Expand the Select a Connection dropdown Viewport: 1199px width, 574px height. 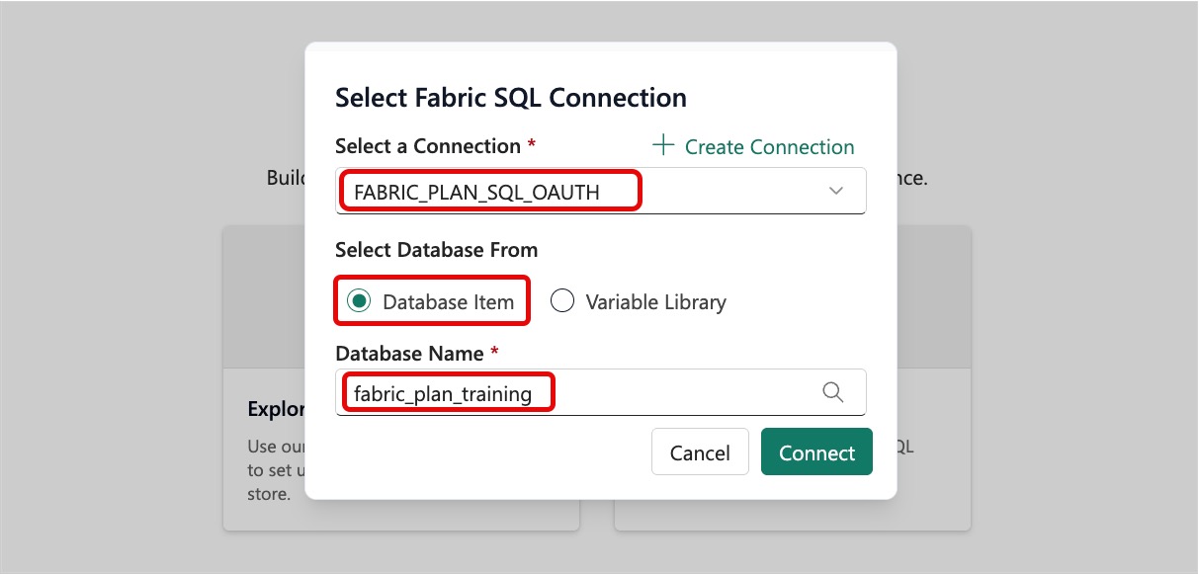pos(601,191)
